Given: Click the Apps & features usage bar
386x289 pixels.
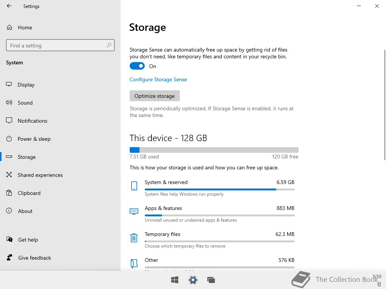Looking at the screenshot, I should tap(220, 216).
